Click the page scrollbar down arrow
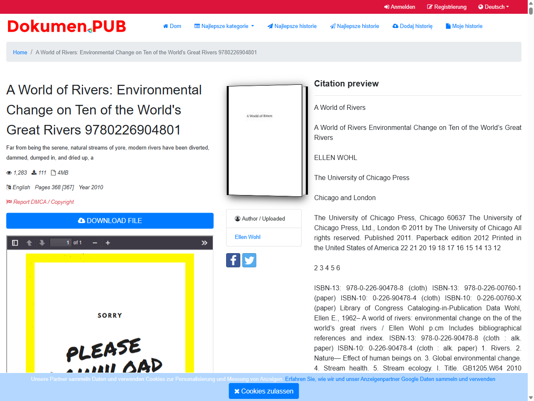Viewport: 534px width, 401px height. coord(531,398)
